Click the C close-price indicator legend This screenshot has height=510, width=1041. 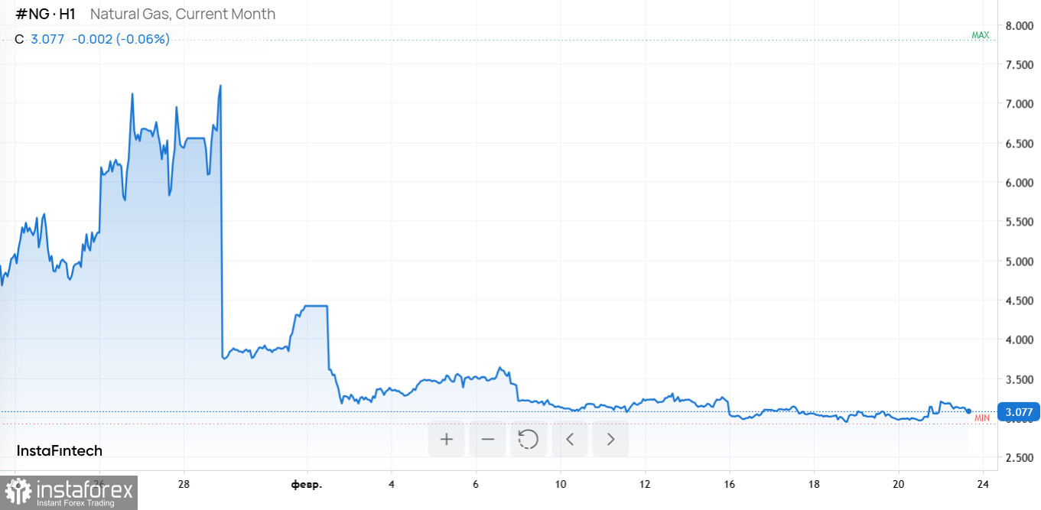coord(18,38)
